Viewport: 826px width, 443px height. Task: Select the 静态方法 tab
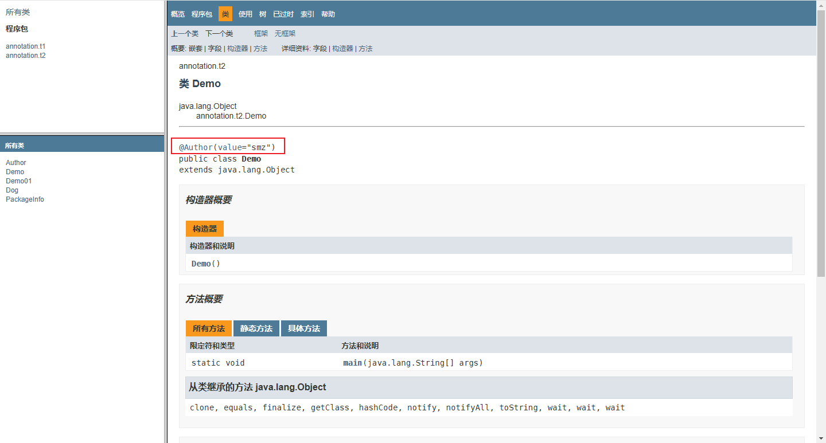tap(256, 328)
